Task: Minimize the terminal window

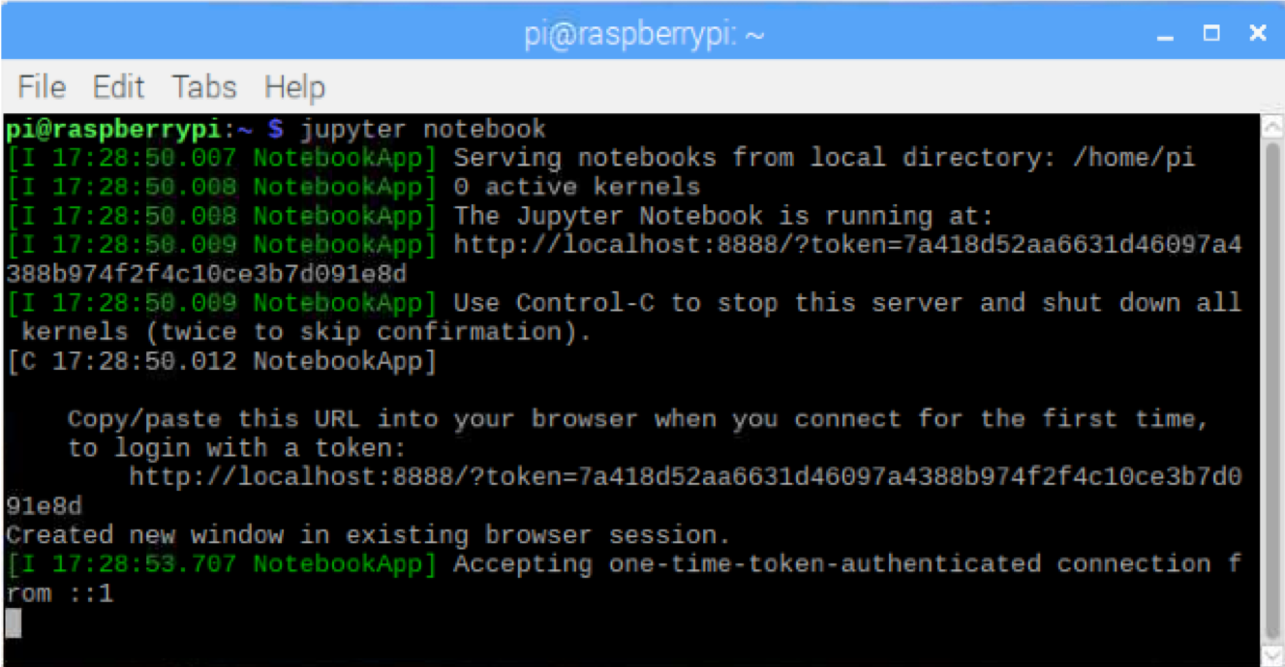Action: pos(1165,37)
